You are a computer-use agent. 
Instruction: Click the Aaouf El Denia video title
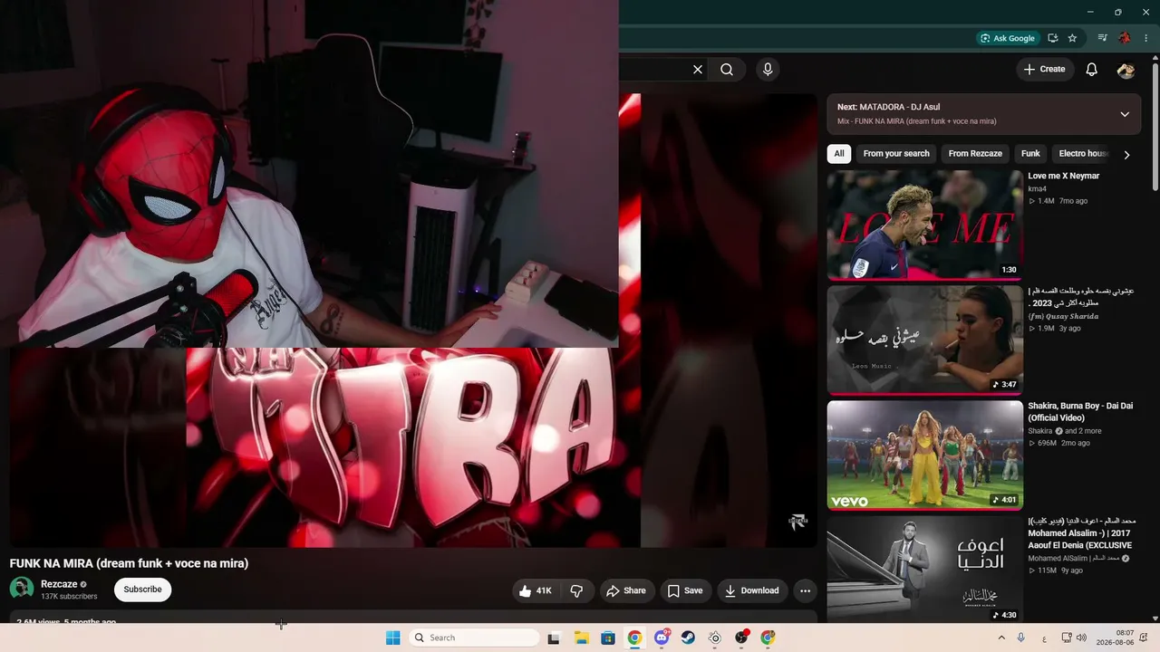(x=1080, y=533)
